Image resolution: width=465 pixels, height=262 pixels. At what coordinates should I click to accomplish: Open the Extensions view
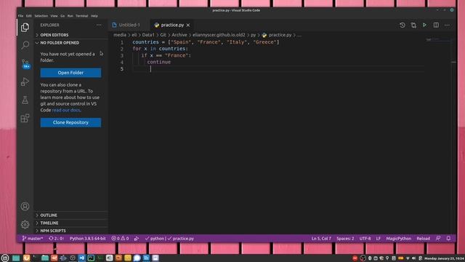[25, 118]
